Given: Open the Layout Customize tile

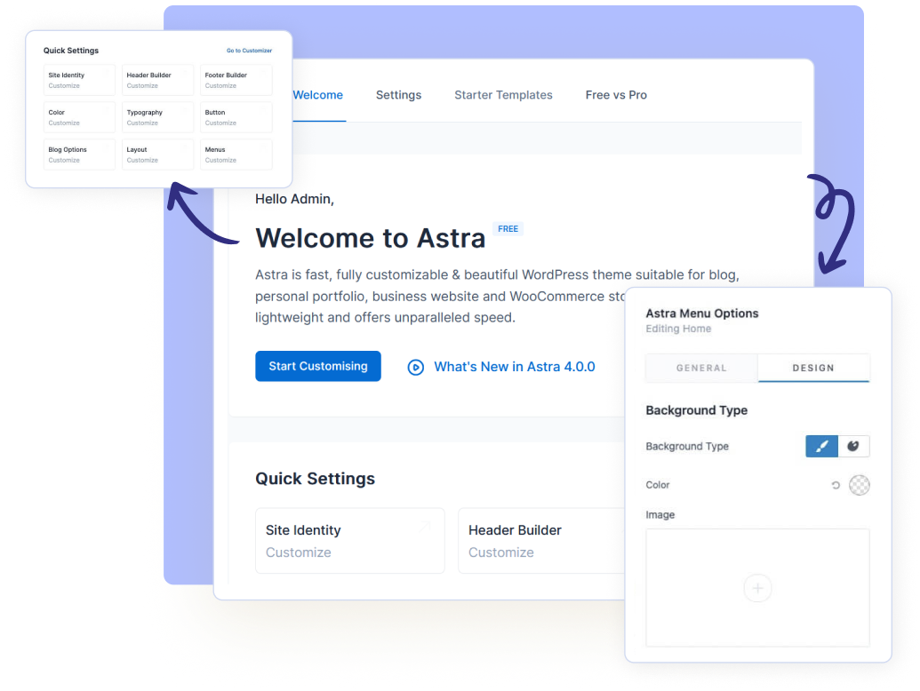Looking at the screenshot, I should click(x=158, y=155).
